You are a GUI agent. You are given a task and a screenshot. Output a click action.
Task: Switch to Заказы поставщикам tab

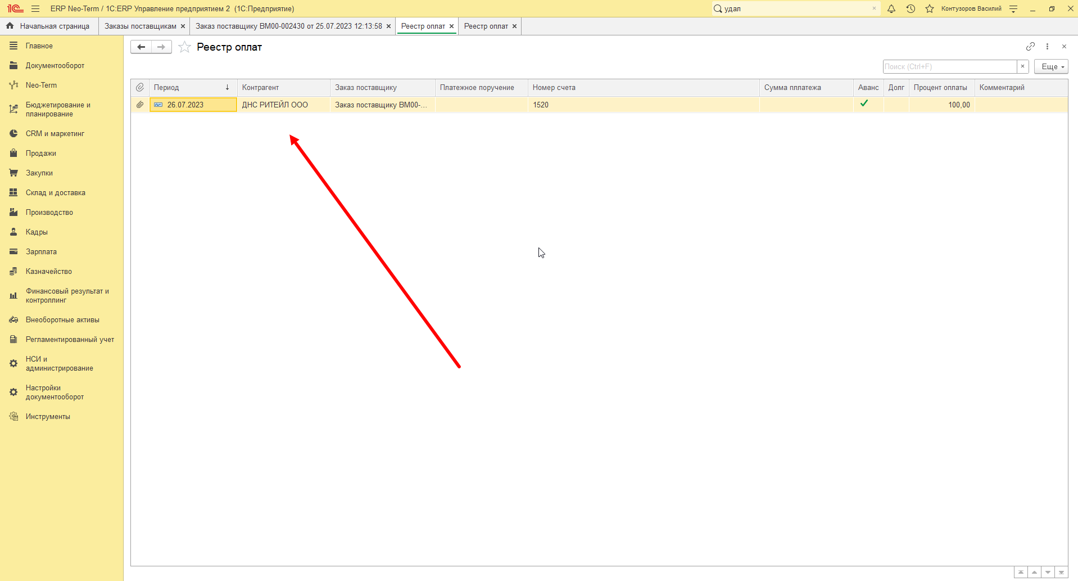141,26
